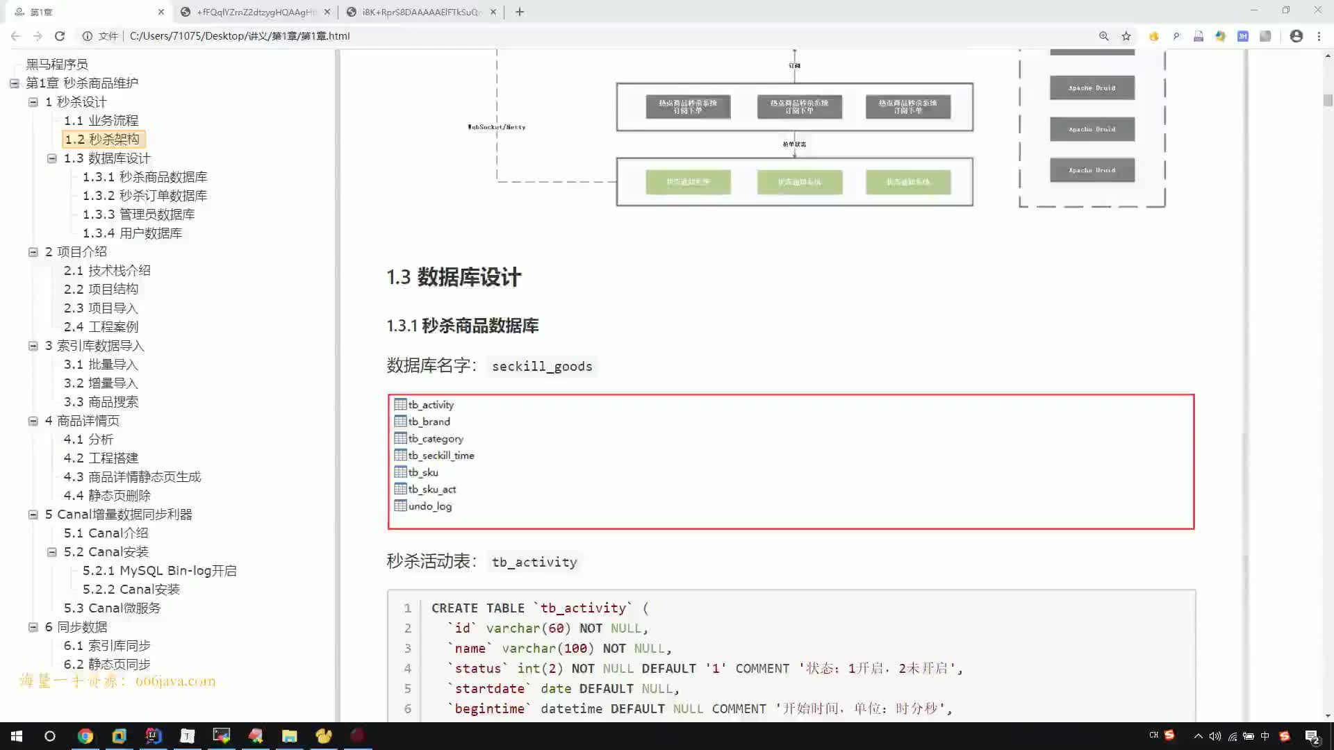
Task: Click the browser settings menu icon
Action: click(x=1319, y=35)
